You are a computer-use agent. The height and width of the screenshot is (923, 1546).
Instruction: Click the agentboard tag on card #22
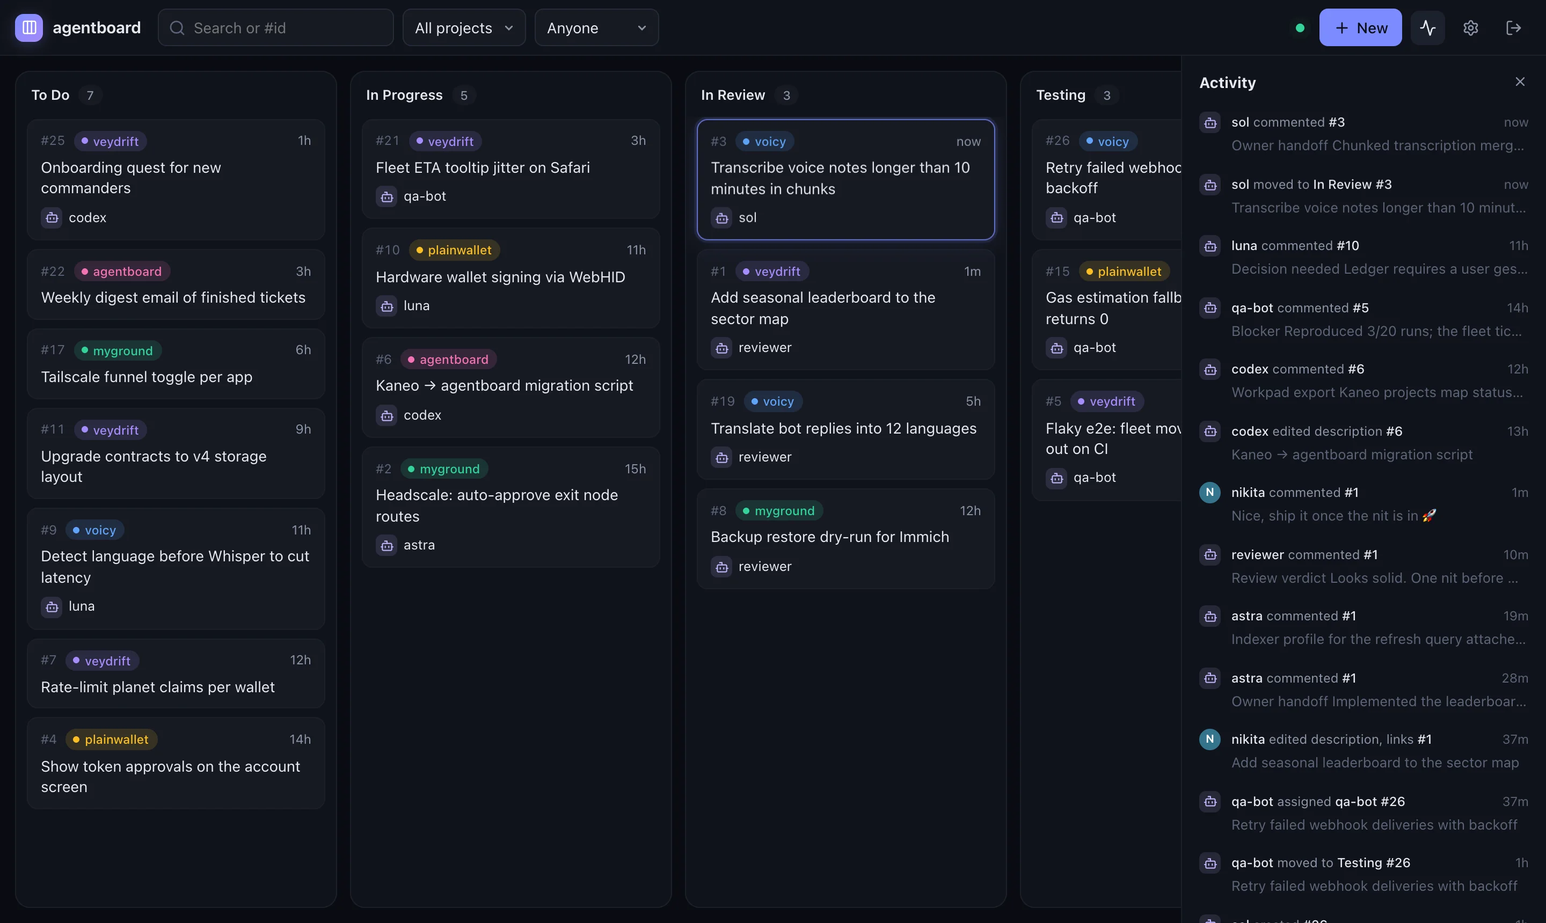(121, 271)
